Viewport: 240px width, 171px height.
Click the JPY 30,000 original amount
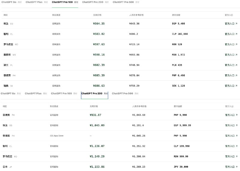[181, 167]
